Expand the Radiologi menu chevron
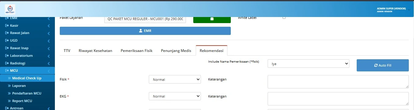This screenshot has width=414, height=110. coord(49,64)
